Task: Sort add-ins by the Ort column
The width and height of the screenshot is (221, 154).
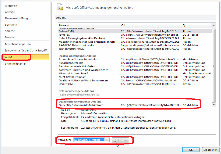Action: pyautogui.click(x=151, y=25)
